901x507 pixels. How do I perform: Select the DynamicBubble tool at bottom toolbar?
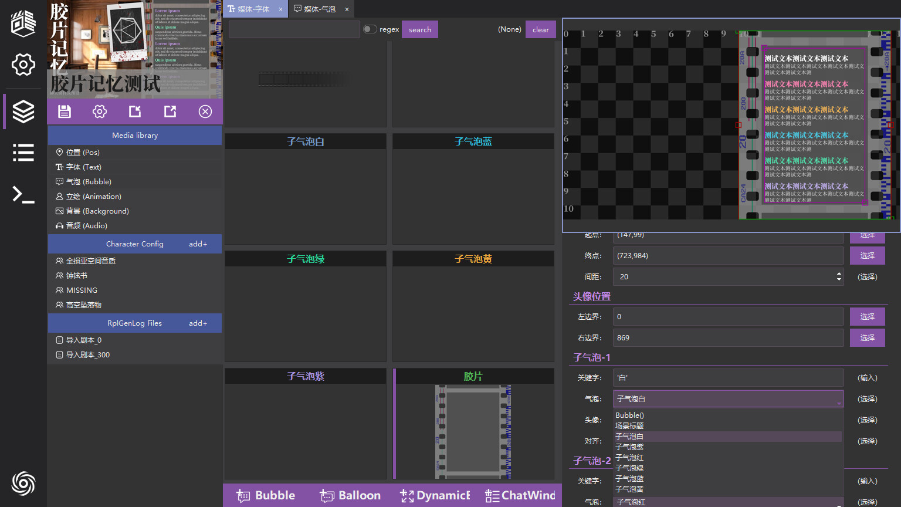(x=435, y=495)
